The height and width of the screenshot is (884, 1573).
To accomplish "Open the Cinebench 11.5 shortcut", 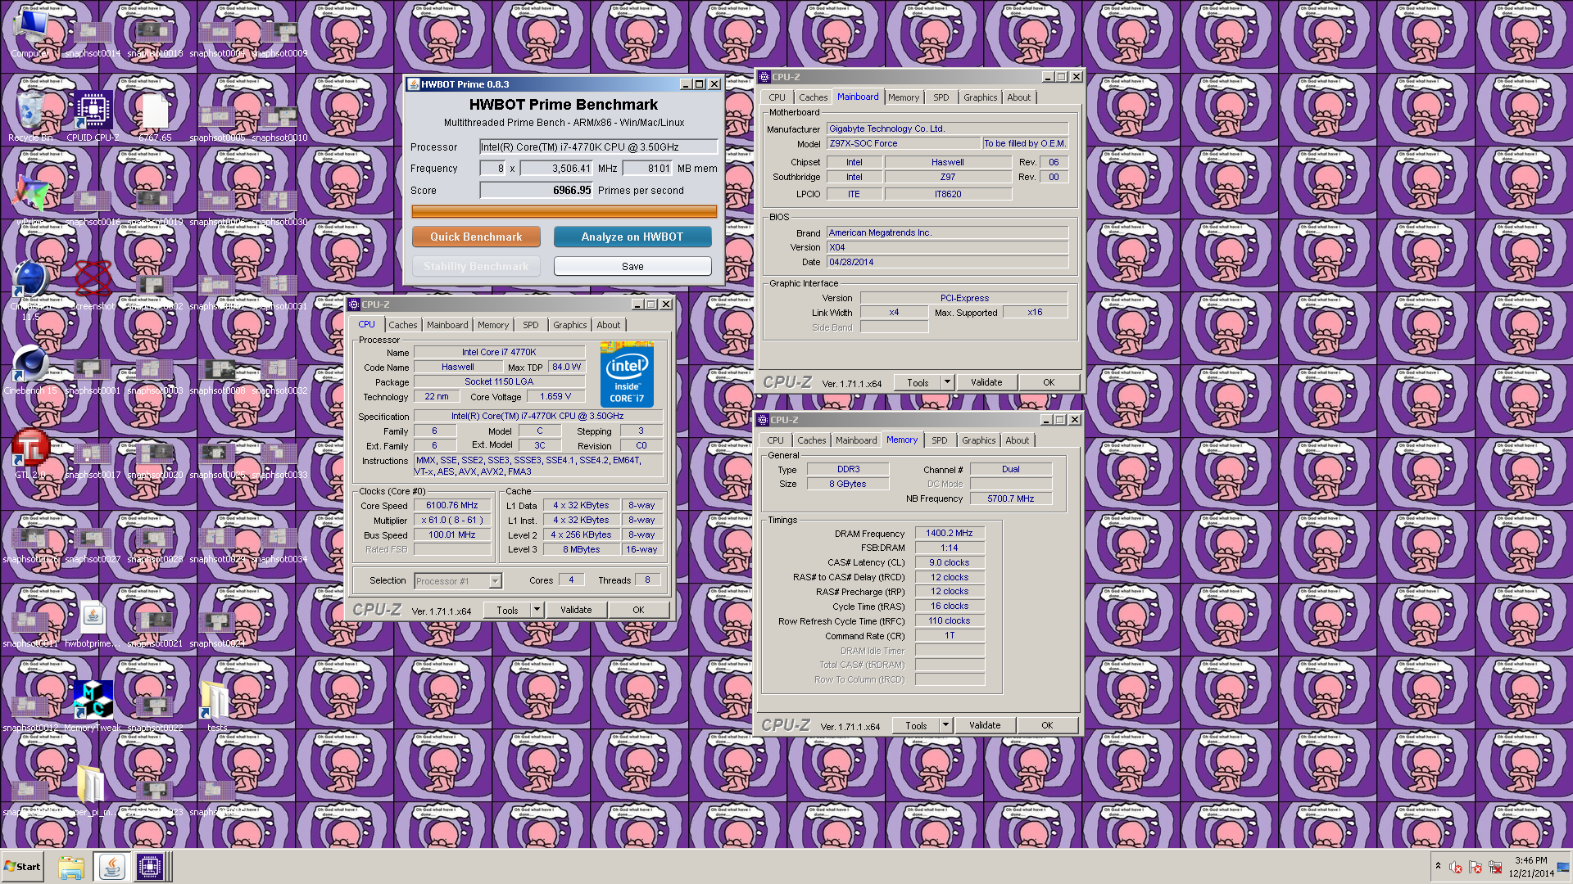I will (x=30, y=288).
